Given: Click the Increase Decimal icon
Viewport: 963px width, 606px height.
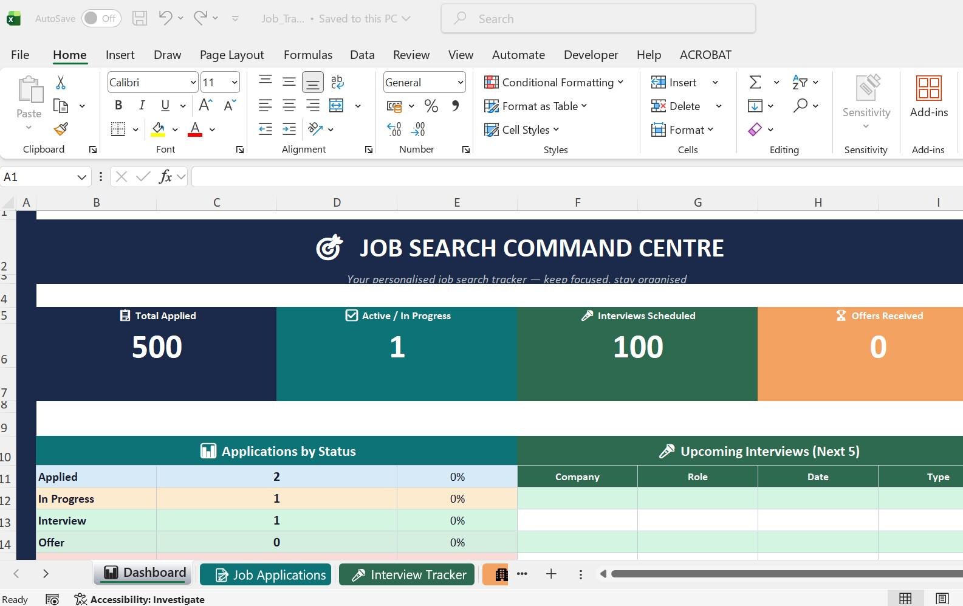Looking at the screenshot, I should click(394, 129).
